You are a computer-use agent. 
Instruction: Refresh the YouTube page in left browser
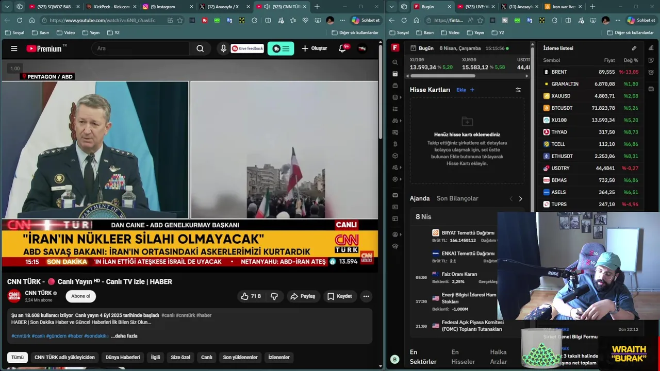tap(19, 20)
